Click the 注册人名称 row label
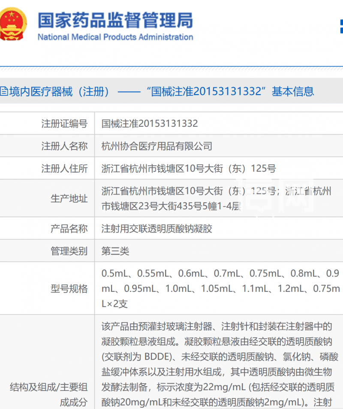Image resolution: width=343 pixels, height=409 pixels. point(64,146)
